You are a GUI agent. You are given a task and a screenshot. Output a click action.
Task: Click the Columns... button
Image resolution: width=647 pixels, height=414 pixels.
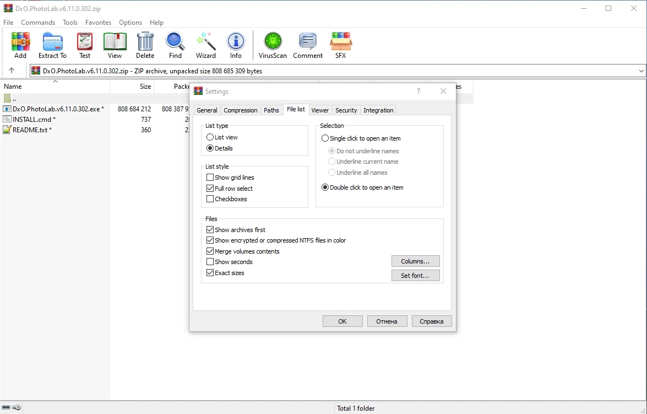pyautogui.click(x=415, y=261)
